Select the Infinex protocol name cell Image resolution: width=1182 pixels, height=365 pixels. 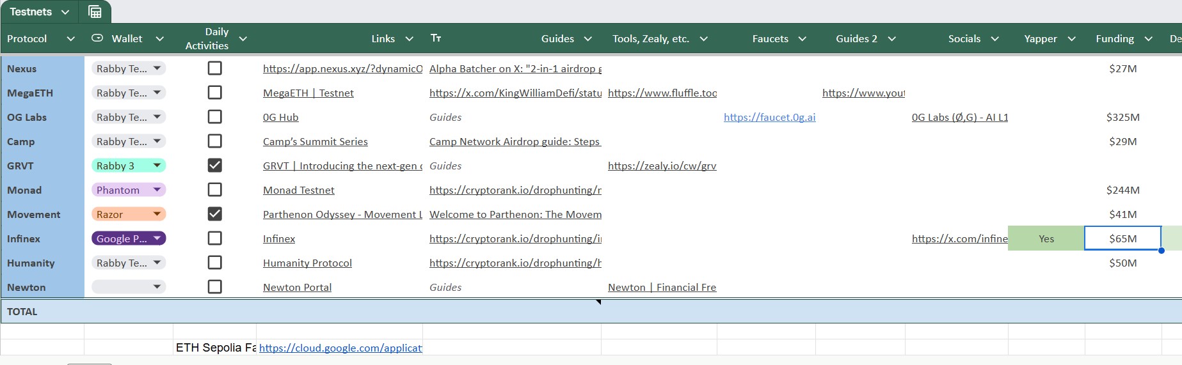pyautogui.click(x=42, y=238)
